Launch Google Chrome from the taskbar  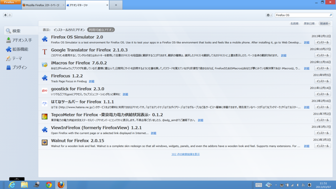tap(49, 185)
